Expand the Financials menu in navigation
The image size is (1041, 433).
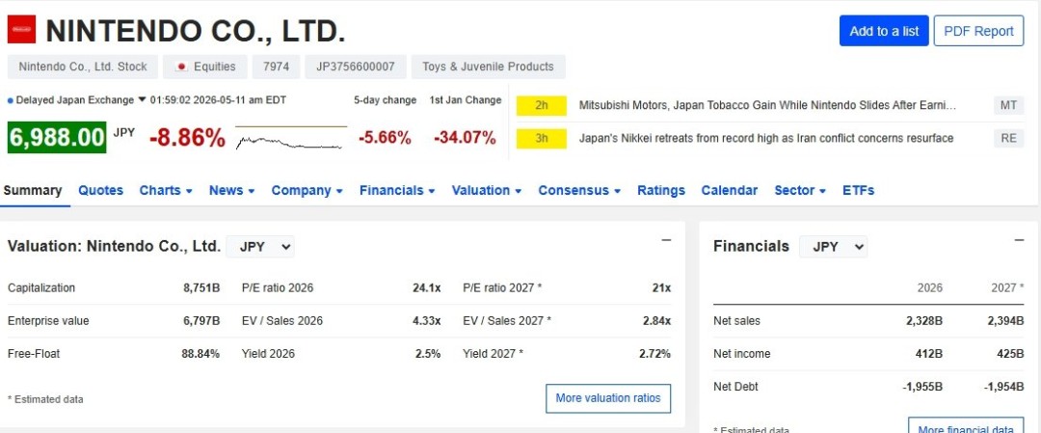[397, 191]
